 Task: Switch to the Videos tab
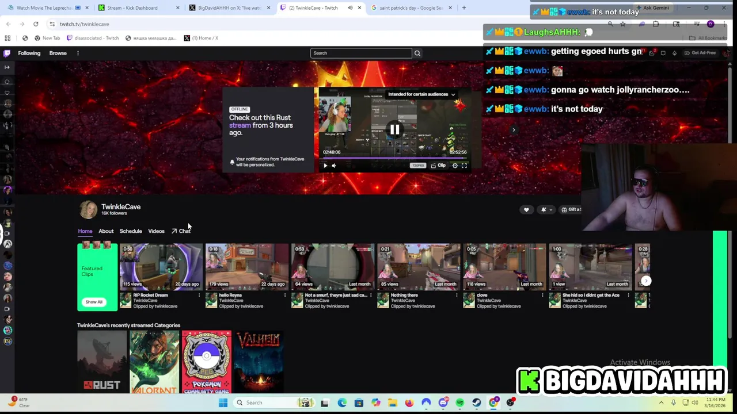[156, 231]
